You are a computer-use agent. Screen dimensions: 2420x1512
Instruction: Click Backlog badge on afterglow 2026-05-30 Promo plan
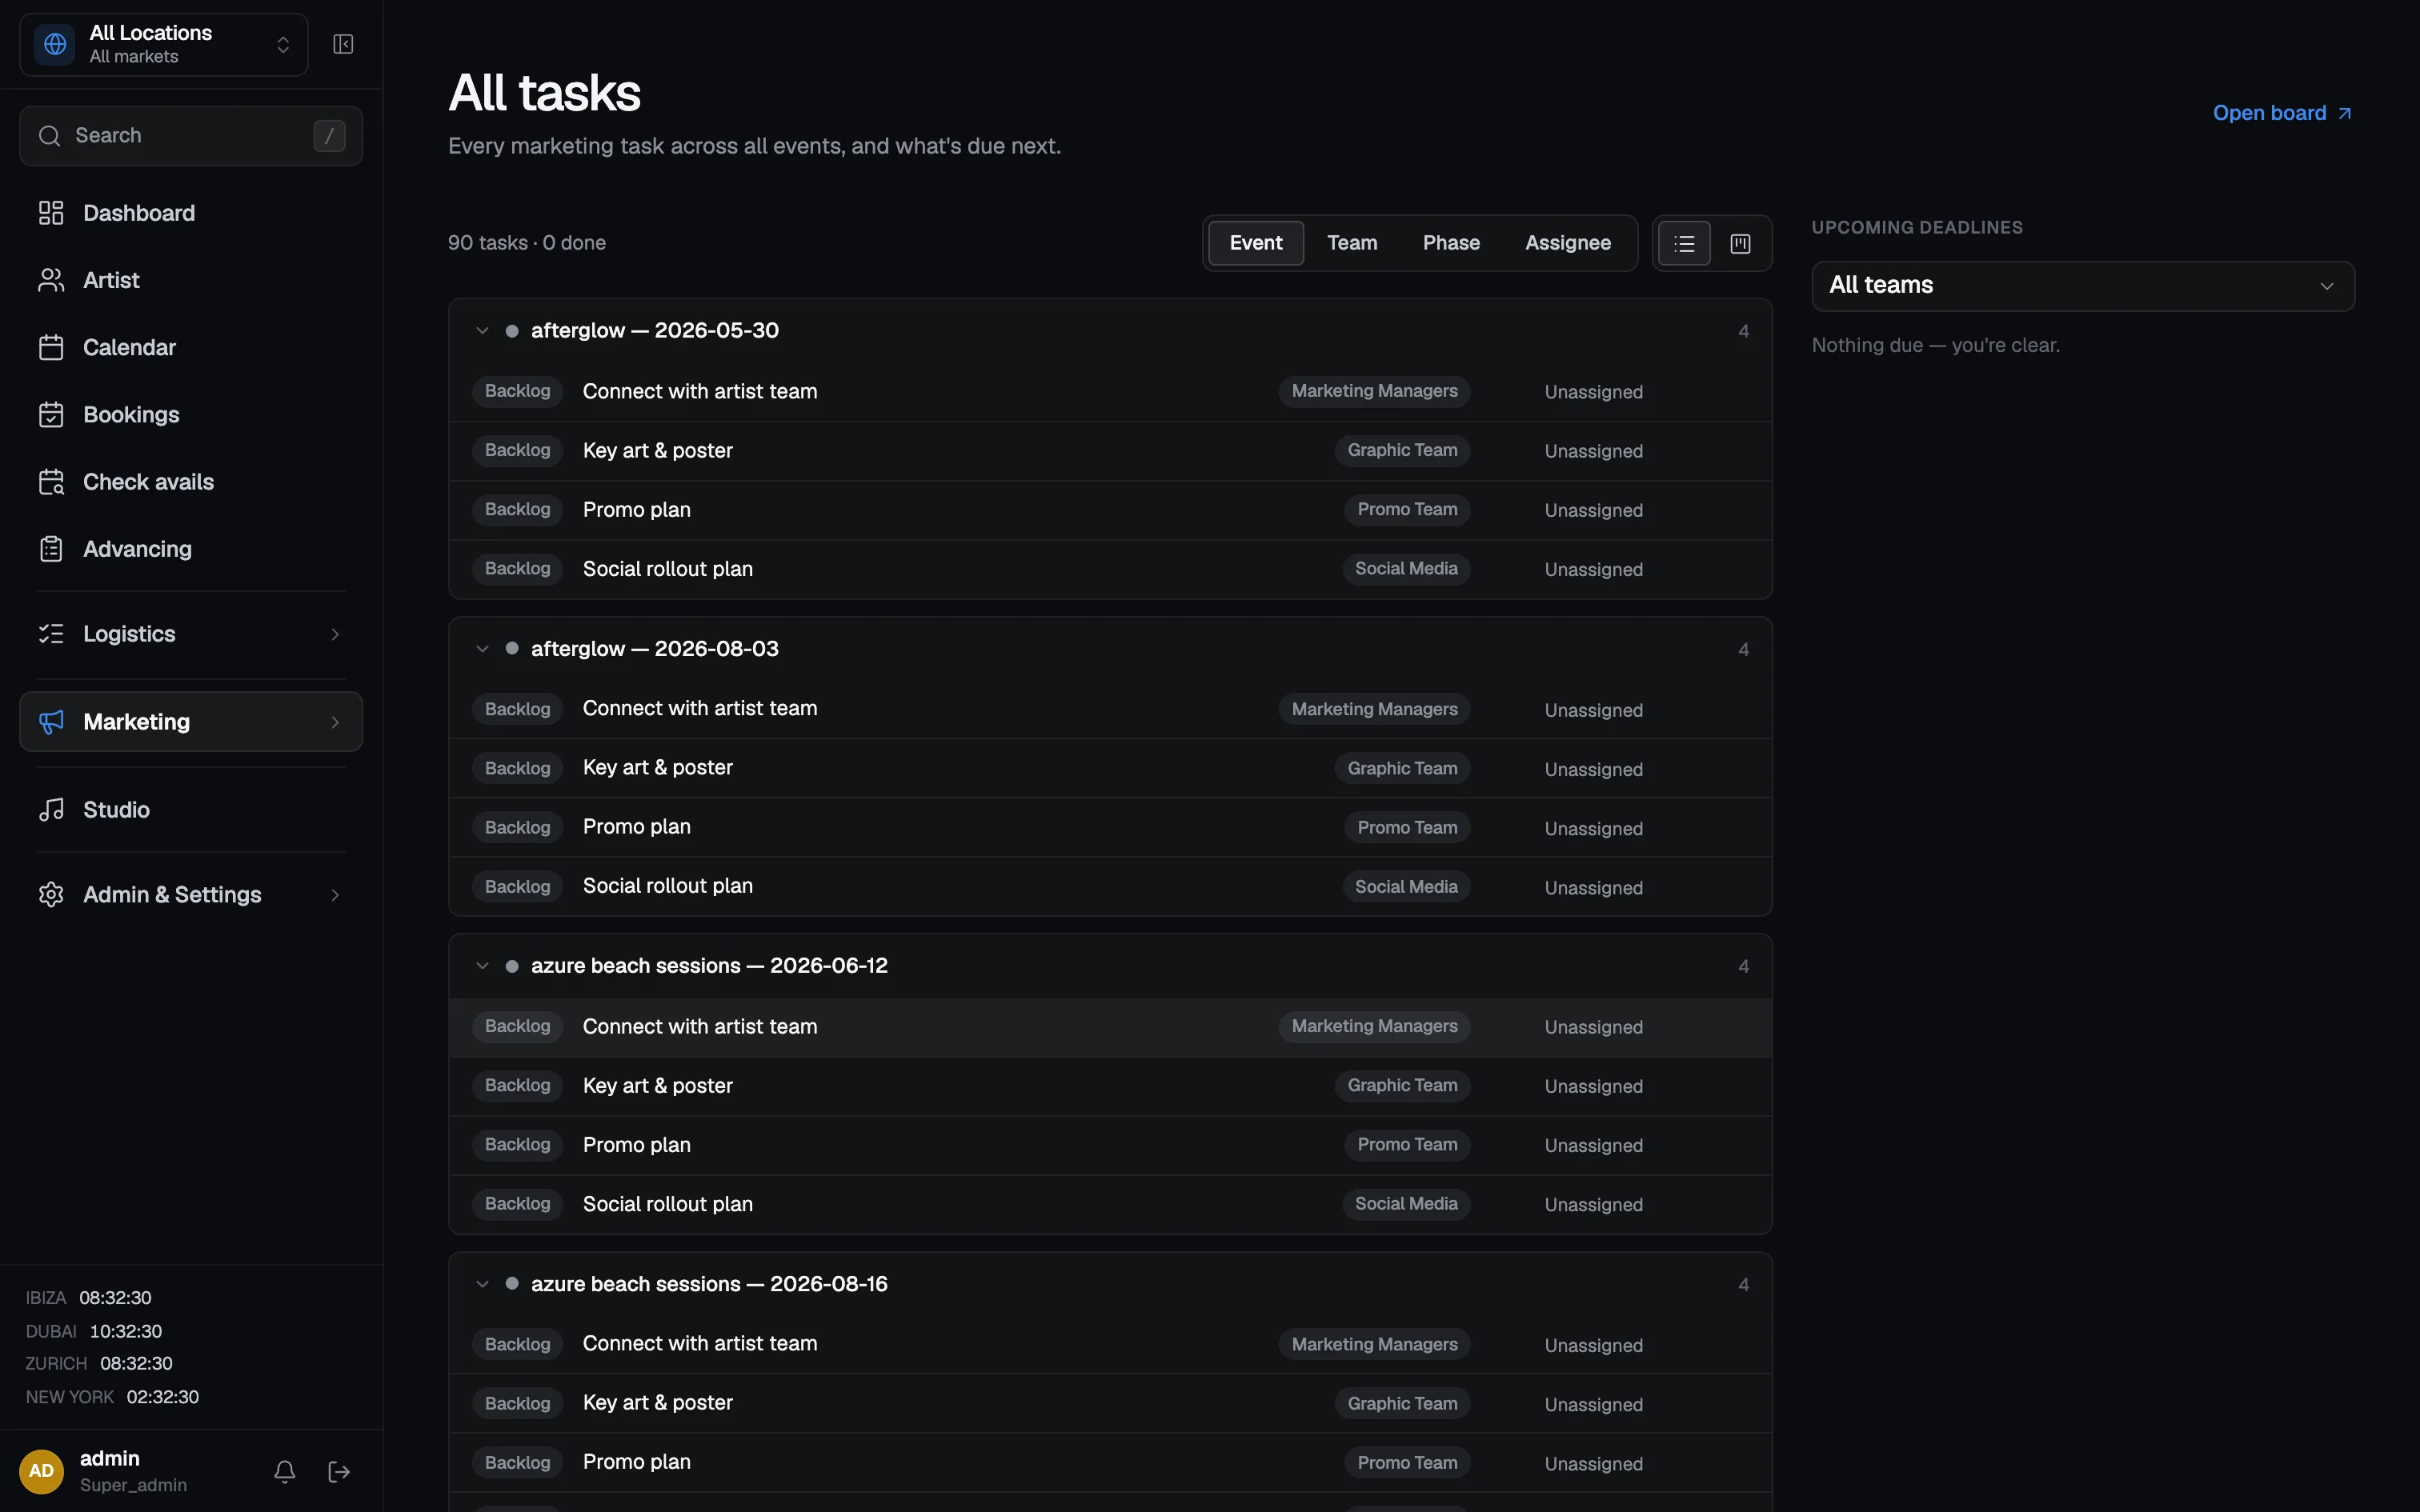517,510
